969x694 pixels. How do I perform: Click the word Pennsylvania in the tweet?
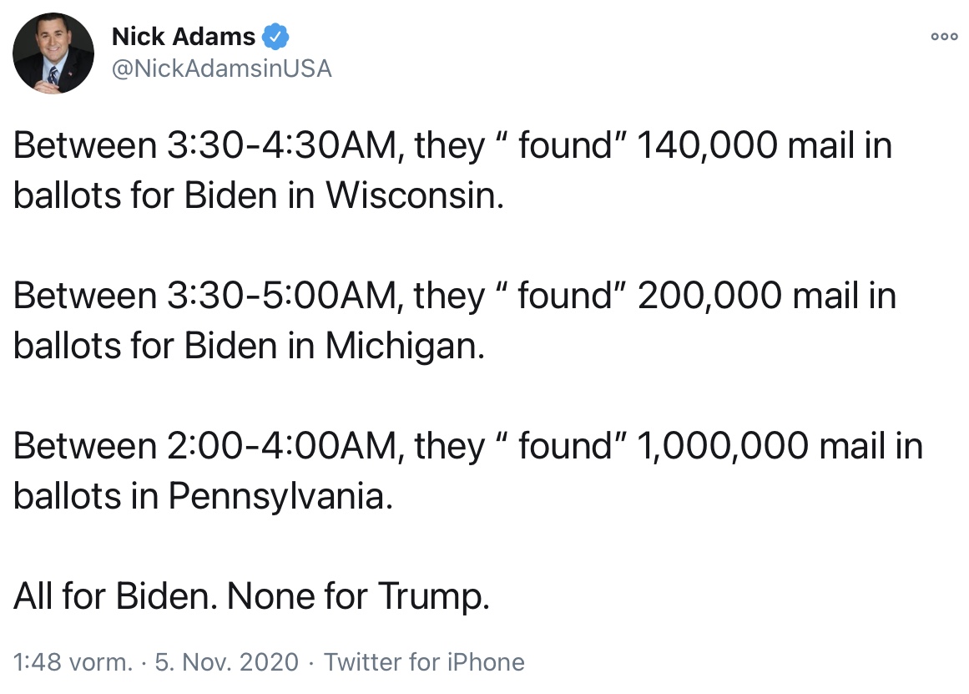coord(280,497)
